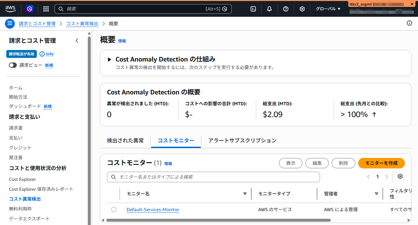Open the CloudShell terminal icon
Image resolution: width=418 pixels, height=225 pixels.
coord(253,9)
